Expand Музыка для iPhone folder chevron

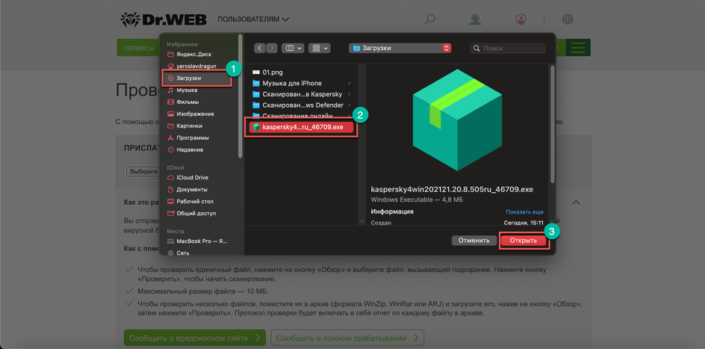tap(350, 83)
